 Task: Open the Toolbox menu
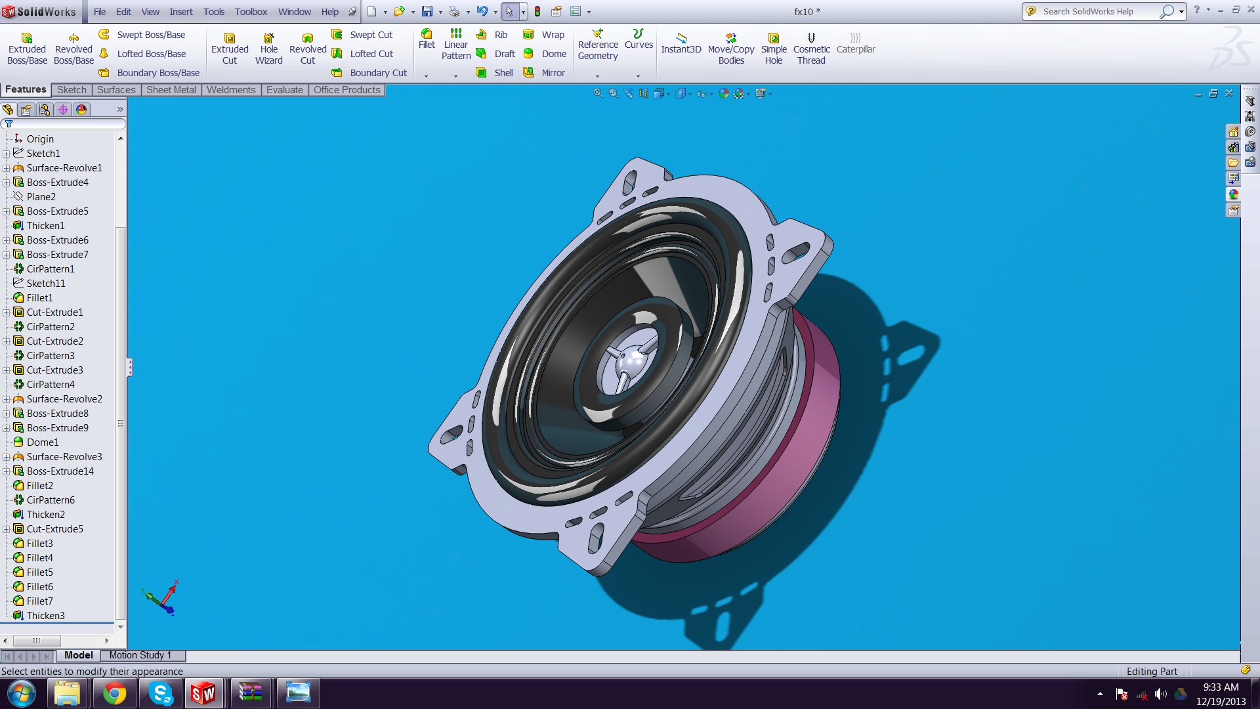click(x=251, y=12)
